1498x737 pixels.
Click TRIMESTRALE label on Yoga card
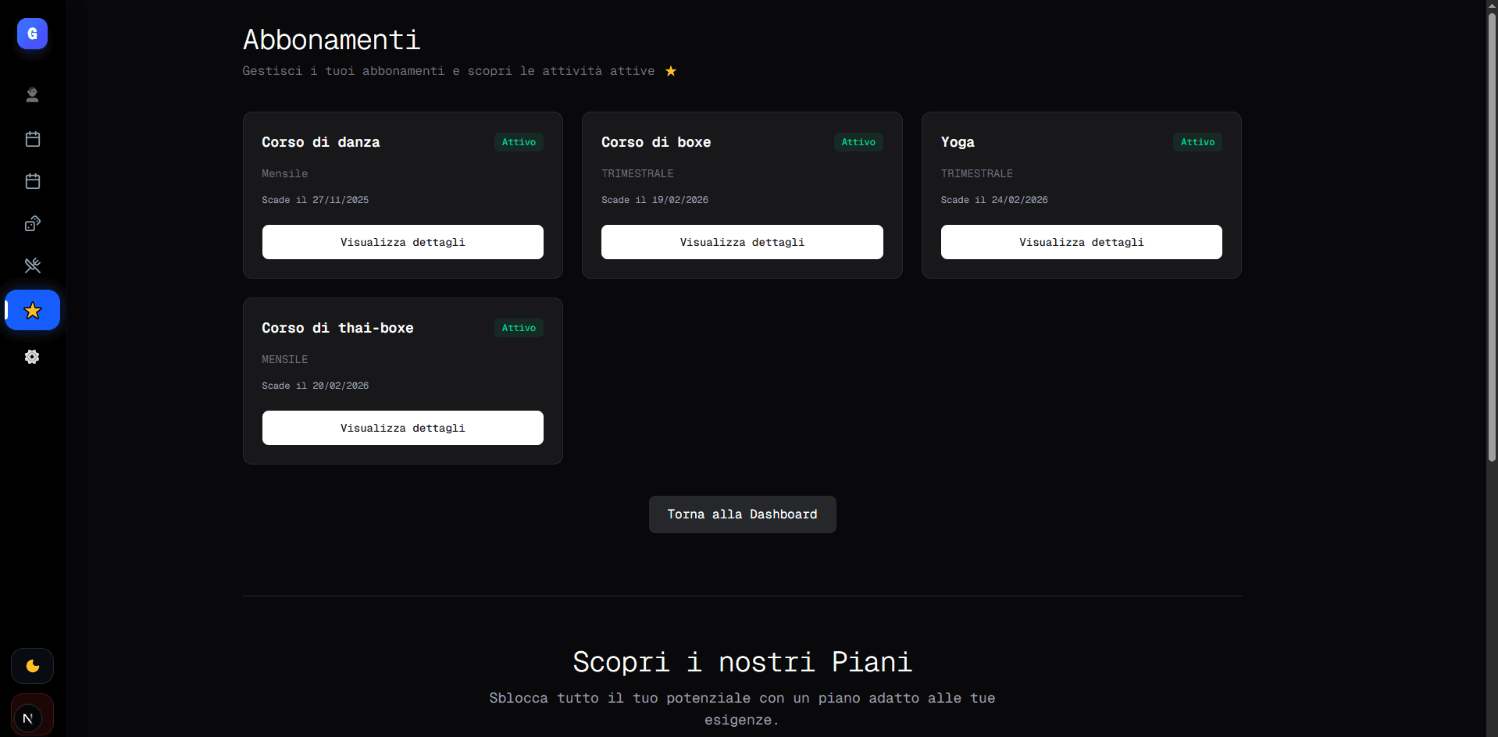point(977,173)
